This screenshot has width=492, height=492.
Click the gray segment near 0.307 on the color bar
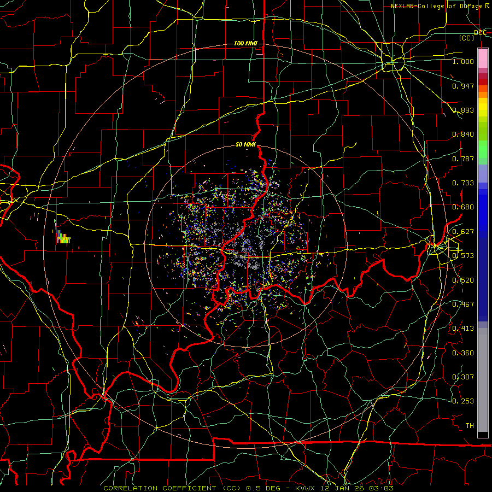point(483,380)
